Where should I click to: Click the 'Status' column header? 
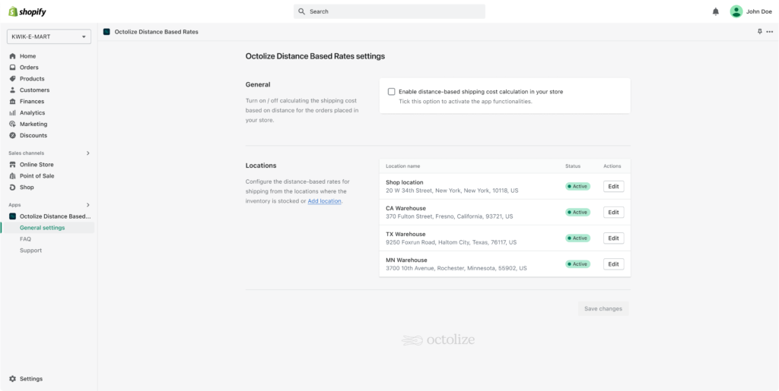pos(572,166)
